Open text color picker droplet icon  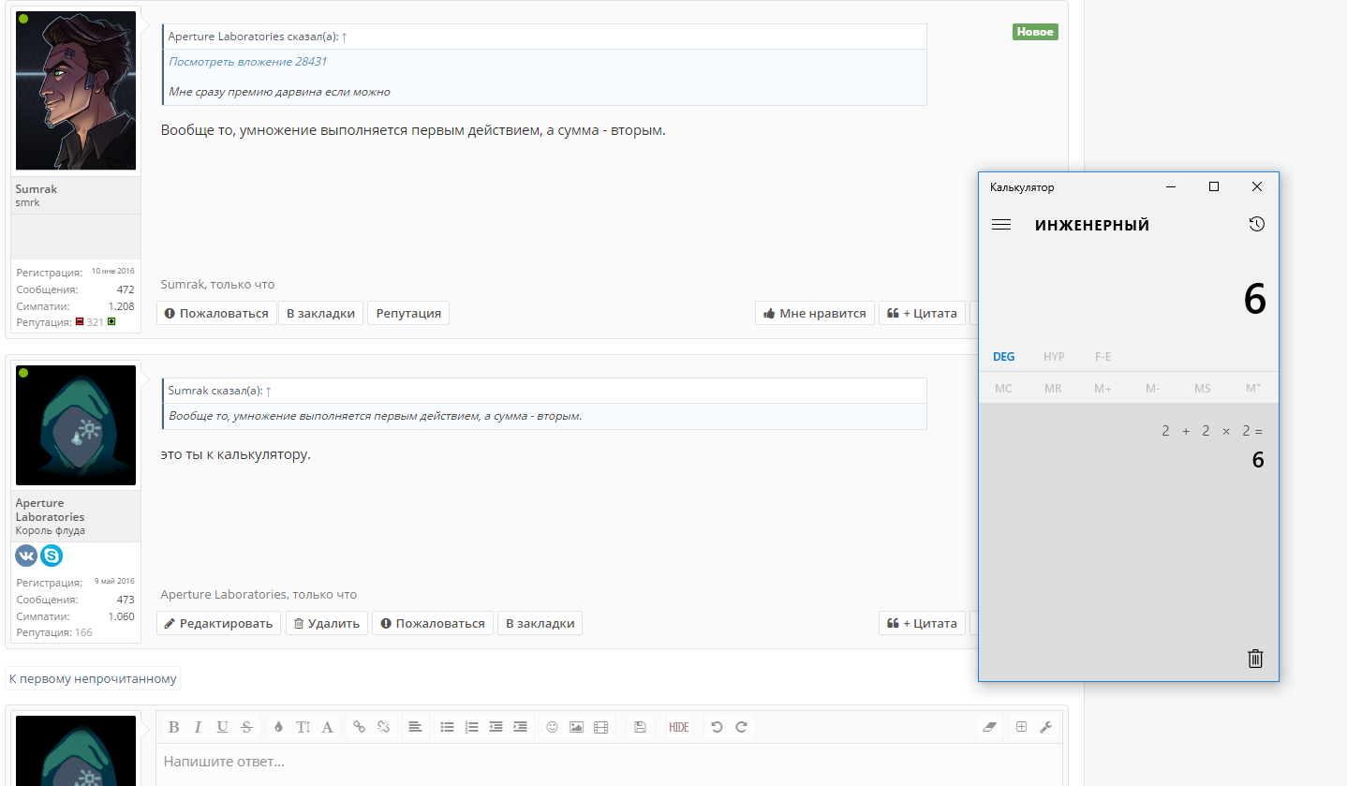click(x=278, y=727)
